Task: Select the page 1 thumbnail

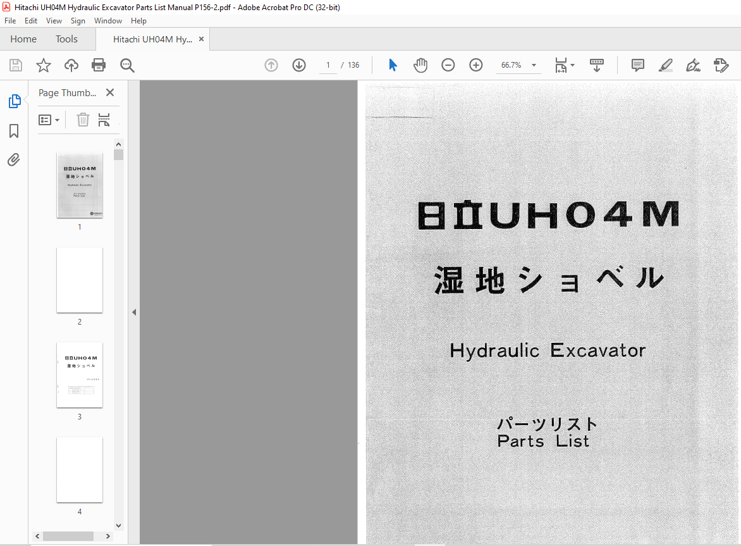Action: point(80,185)
